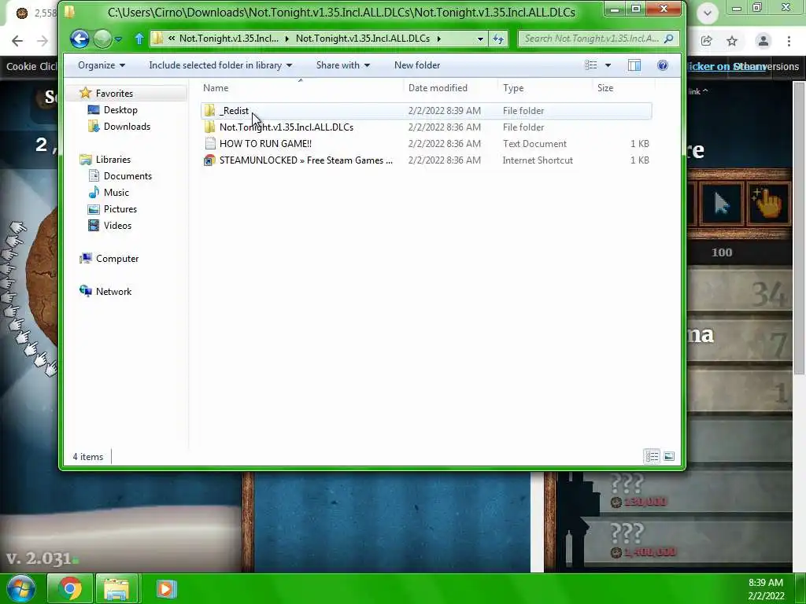Image resolution: width=806 pixels, height=604 pixels.
Task: Click the taskbar clock 8:39 AM
Action: pyautogui.click(x=765, y=589)
